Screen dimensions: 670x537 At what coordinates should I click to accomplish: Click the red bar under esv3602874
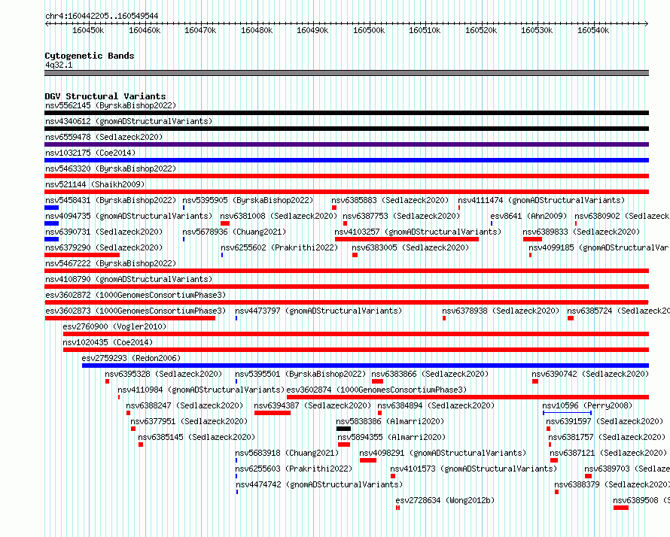[x=468, y=397]
